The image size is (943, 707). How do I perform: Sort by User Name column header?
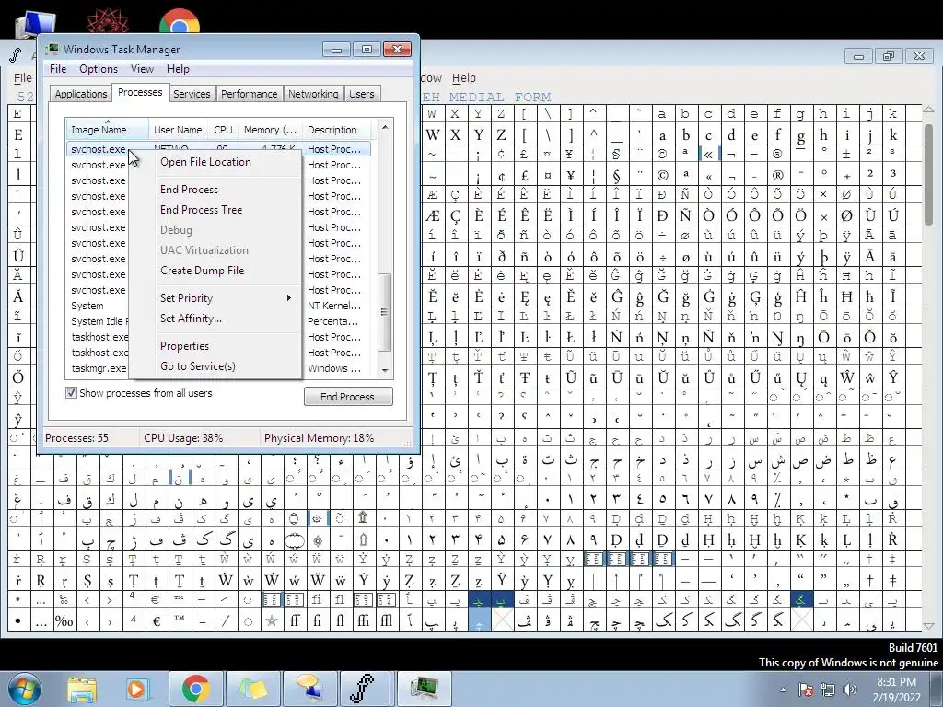point(178,130)
